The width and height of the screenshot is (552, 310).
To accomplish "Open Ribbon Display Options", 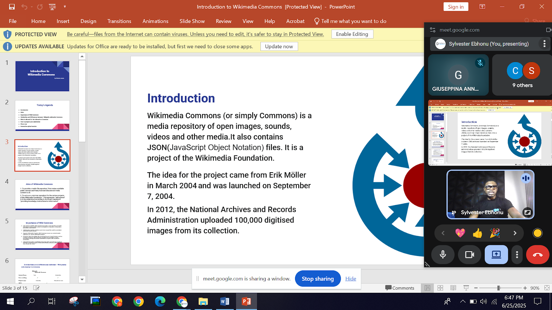I will click(x=482, y=7).
